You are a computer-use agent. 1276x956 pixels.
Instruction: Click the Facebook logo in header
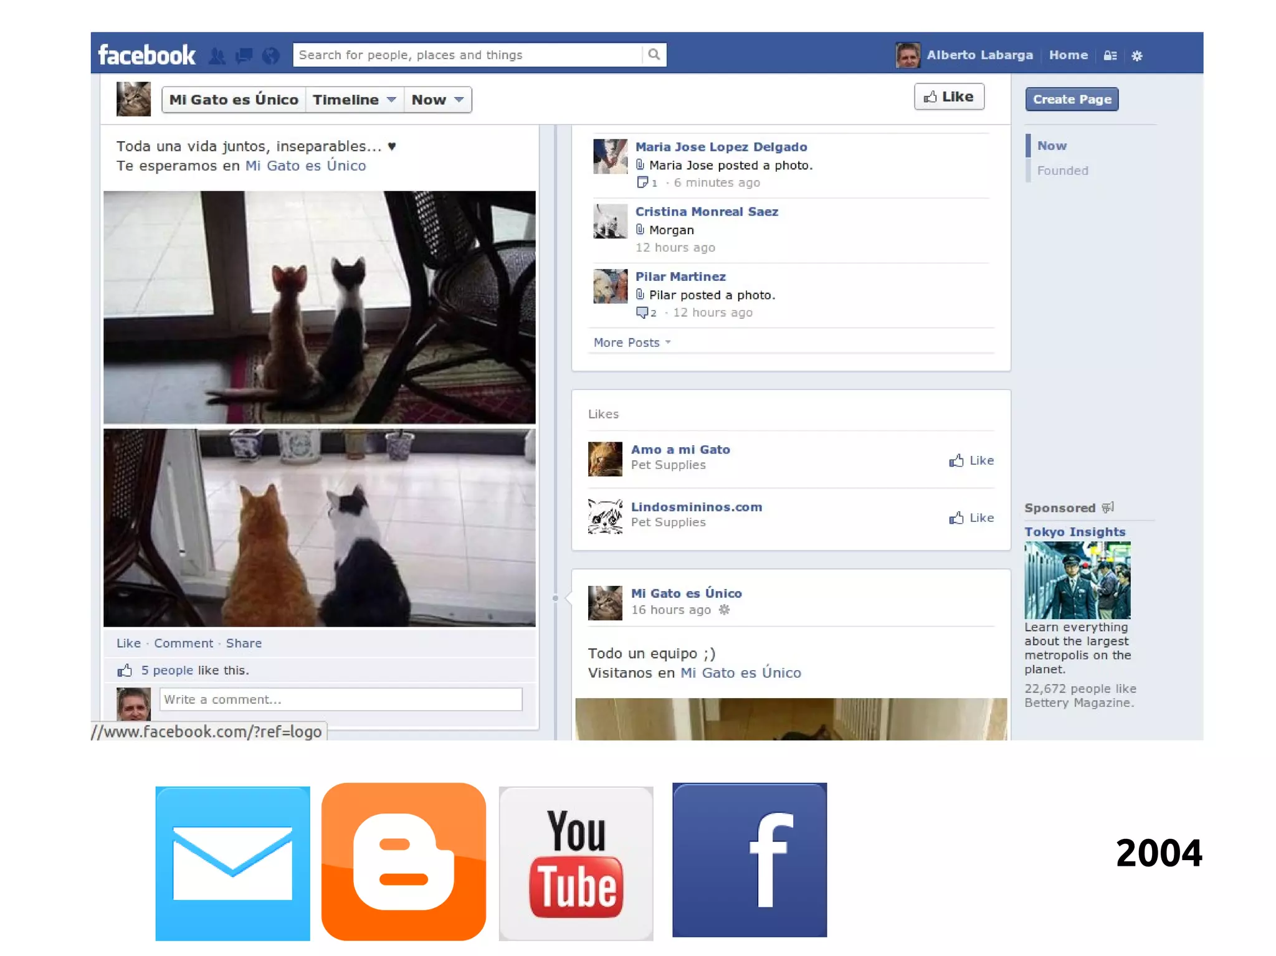click(x=146, y=55)
